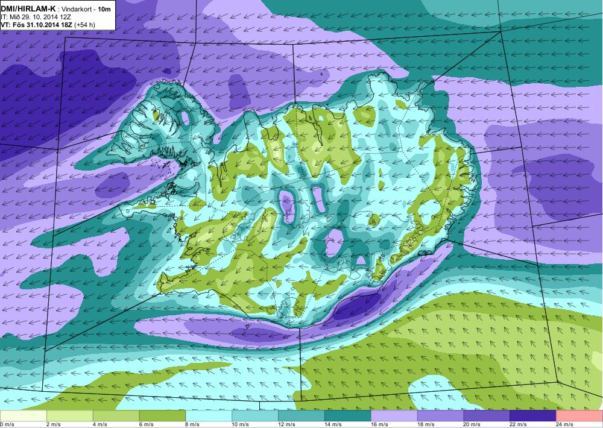Select the 20–22 m/s violet legend swatch

[x=487, y=416]
